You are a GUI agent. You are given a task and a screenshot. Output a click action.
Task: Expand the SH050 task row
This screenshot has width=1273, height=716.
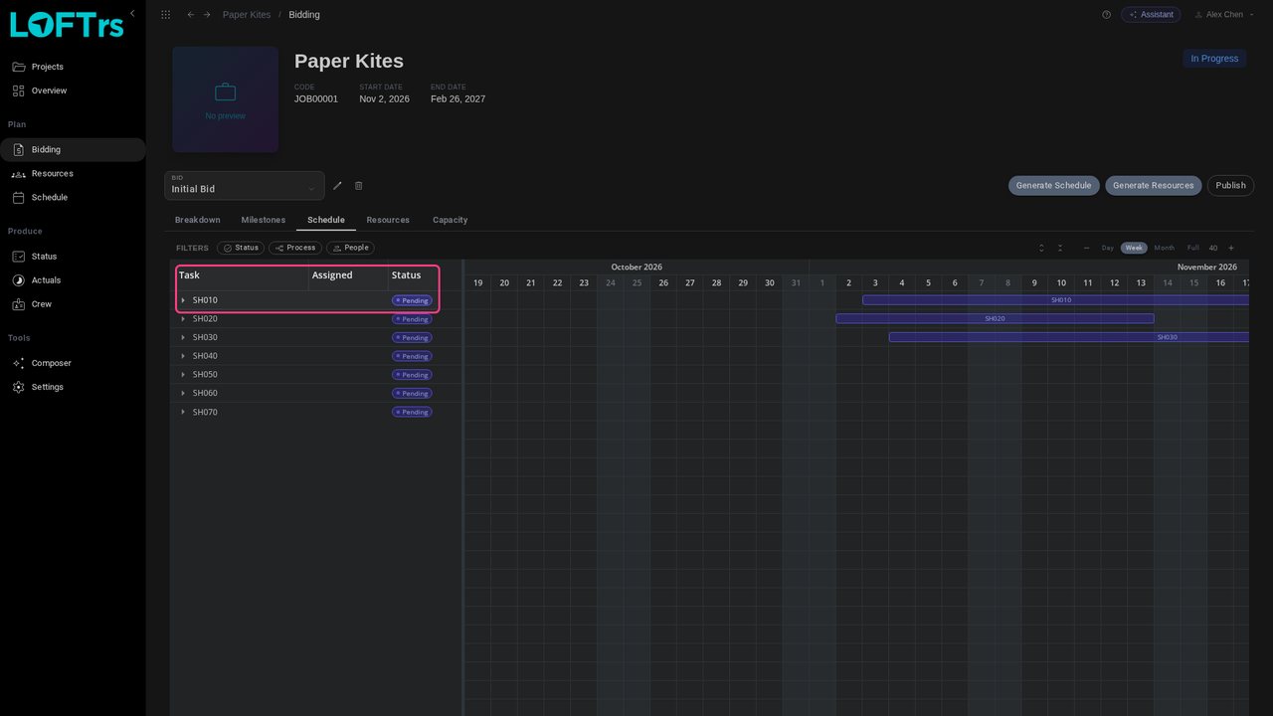click(183, 375)
